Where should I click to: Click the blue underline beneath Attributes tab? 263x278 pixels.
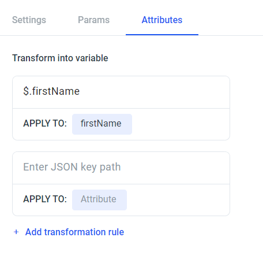coord(162,35)
